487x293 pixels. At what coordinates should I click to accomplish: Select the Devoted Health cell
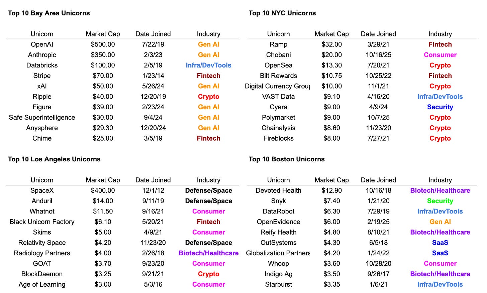tap(278, 190)
